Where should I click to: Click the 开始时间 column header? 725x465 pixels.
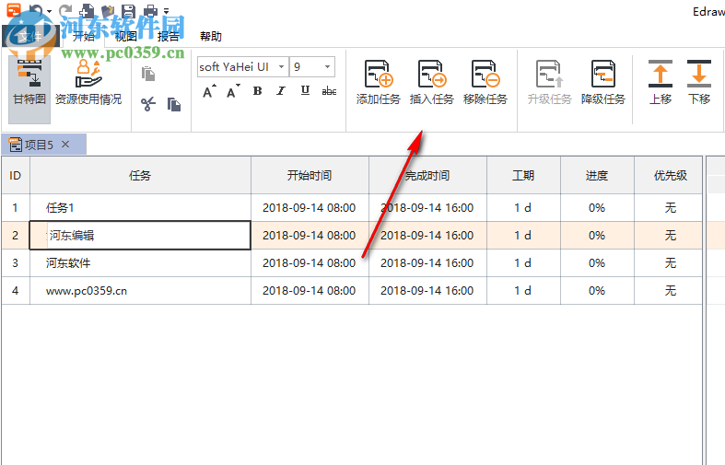coord(310,175)
